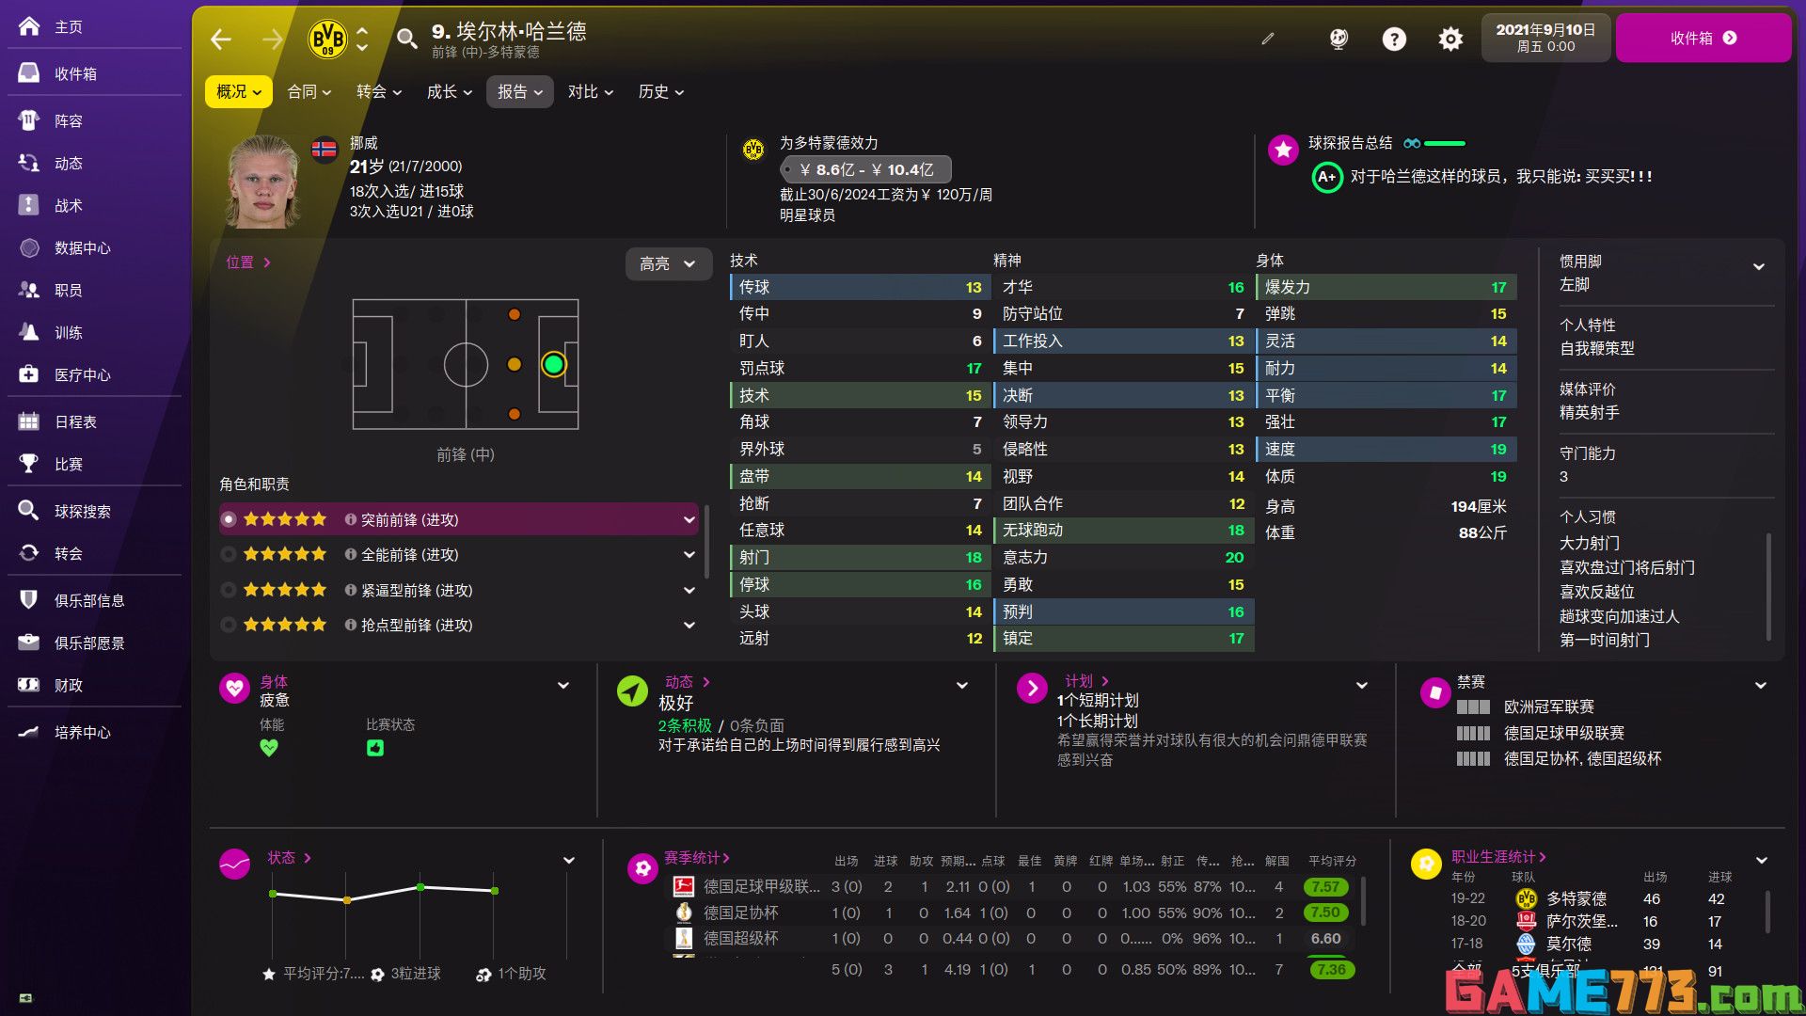Open the 转会 transfer tab in header

click(379, 91)
